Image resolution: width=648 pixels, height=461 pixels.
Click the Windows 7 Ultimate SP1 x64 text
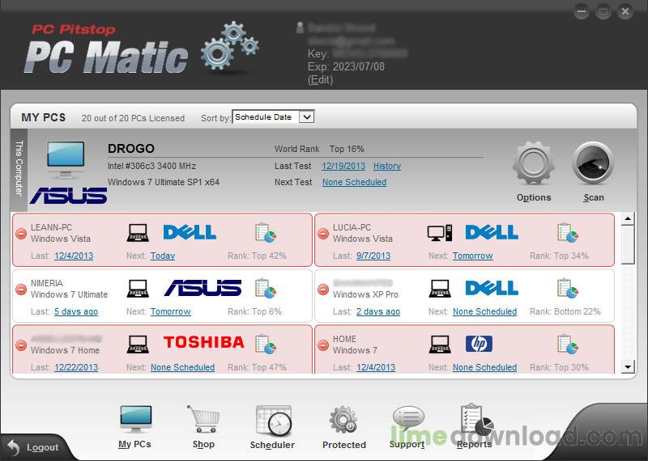click(164, 182)
